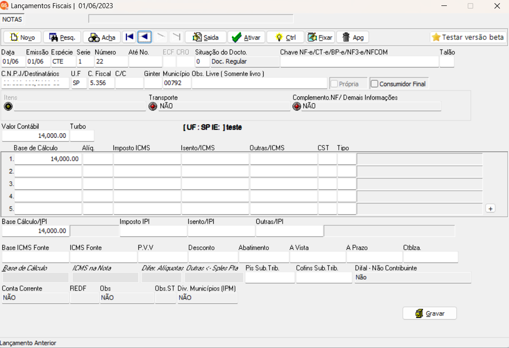
Task: Click row 1 Base de Cálculo cell
Action: (x=48, y=159)
